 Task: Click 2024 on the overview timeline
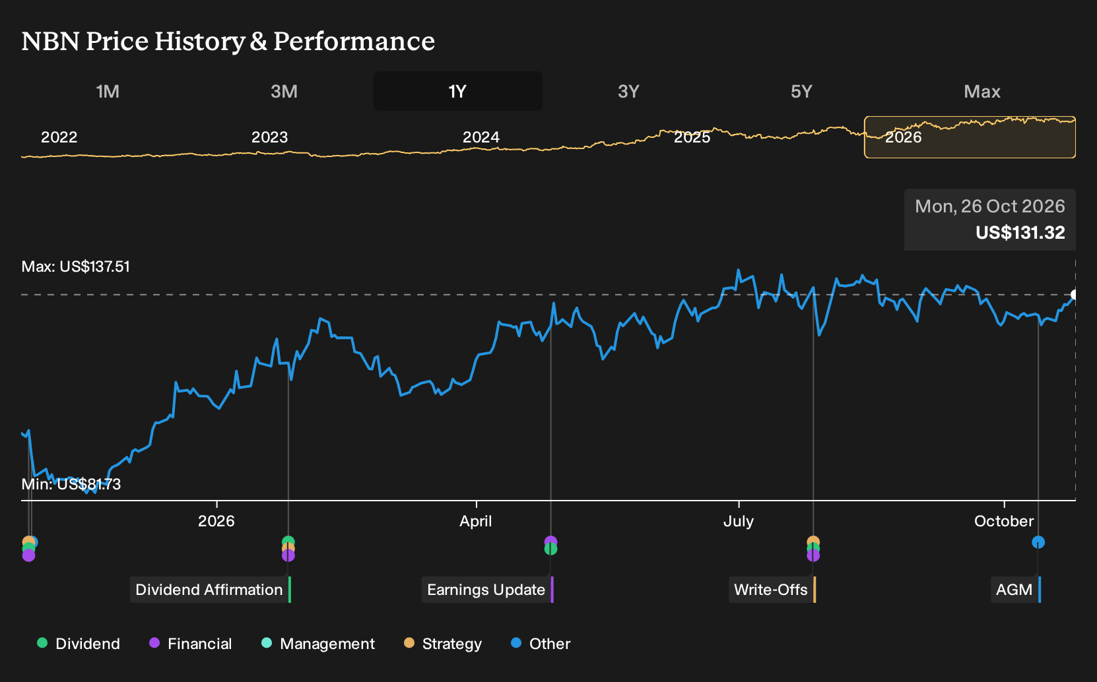481,137
